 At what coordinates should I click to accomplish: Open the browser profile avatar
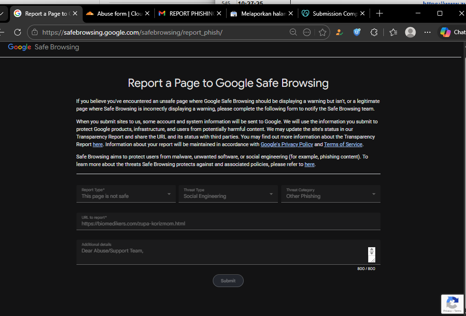410,32
